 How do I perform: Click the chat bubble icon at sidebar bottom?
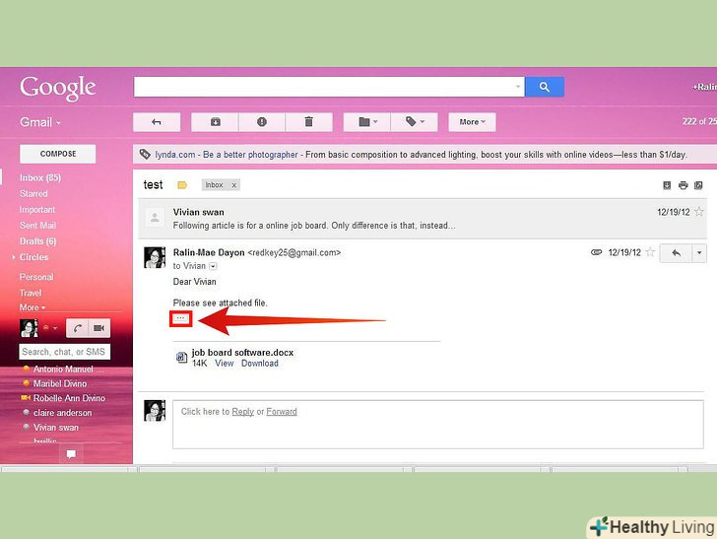point(71,454)
